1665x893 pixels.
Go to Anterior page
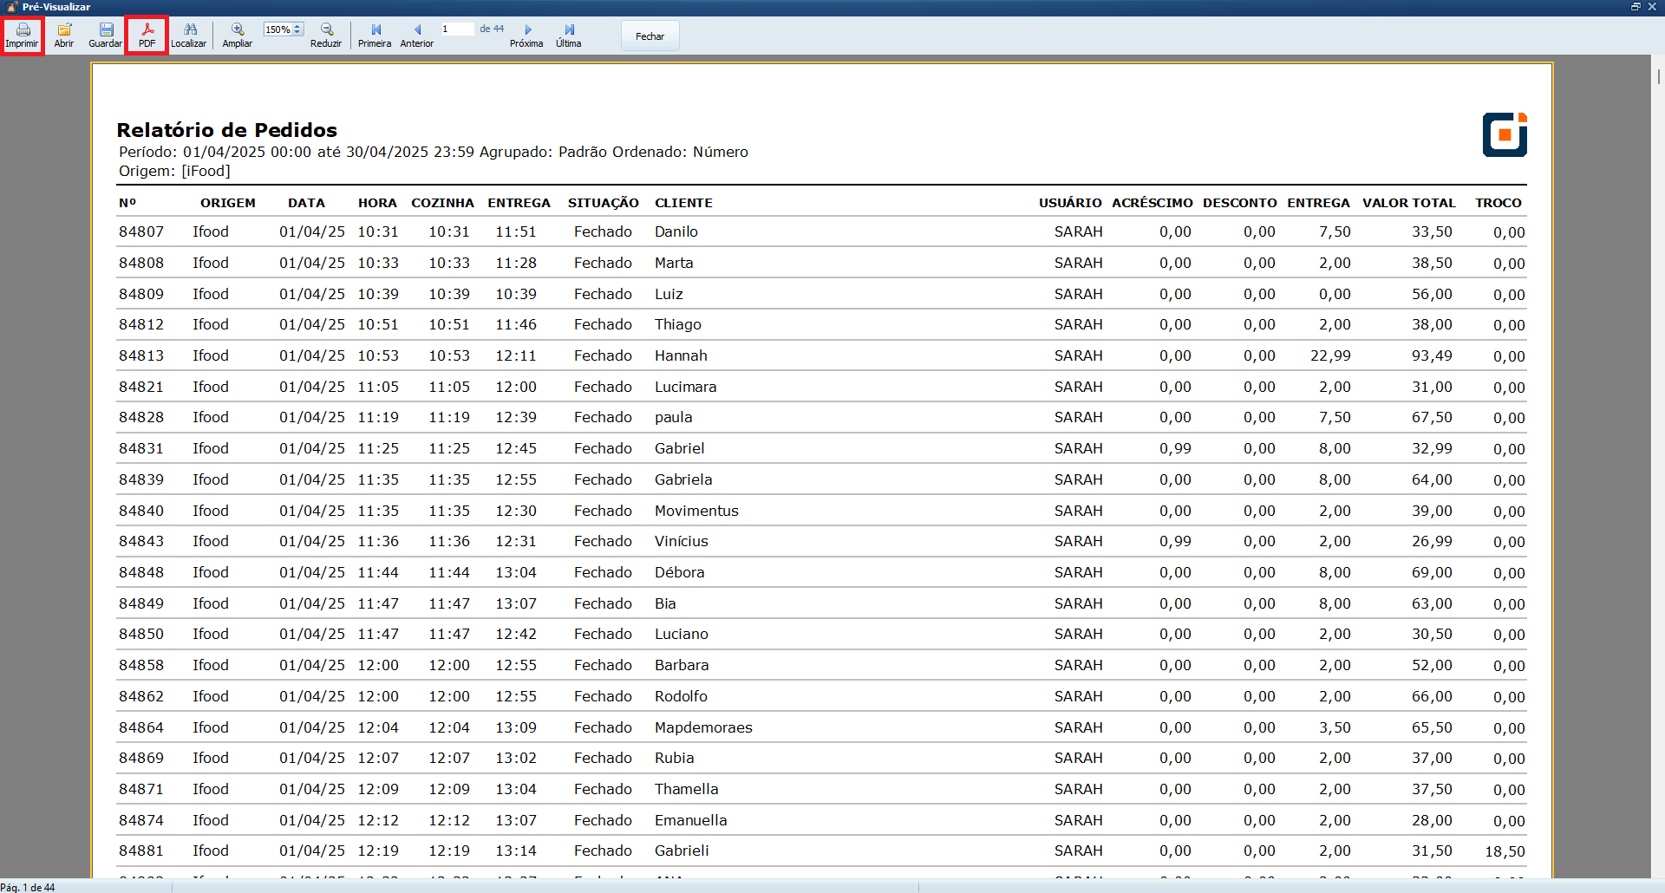pyautogui.click(x=416, y=35)
